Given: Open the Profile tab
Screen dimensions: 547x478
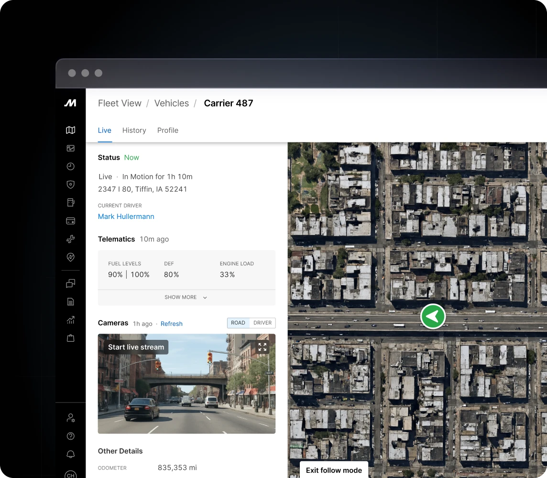Looking at the screenshot, I should tap(168, 130).
